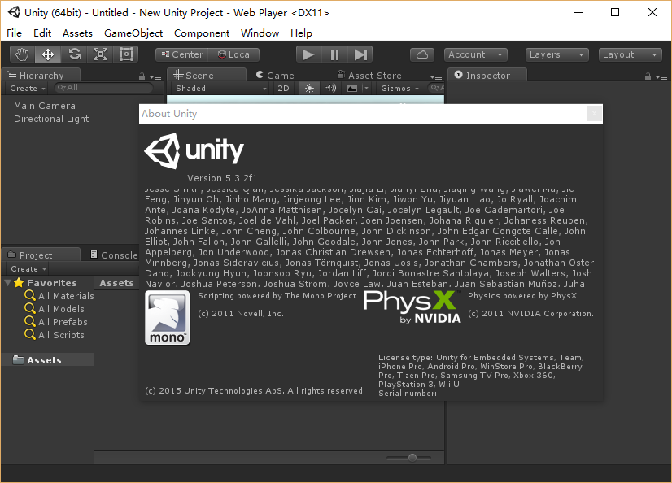Click the Play button
This screenshot has height=483, width=672.
pos(308,54)
